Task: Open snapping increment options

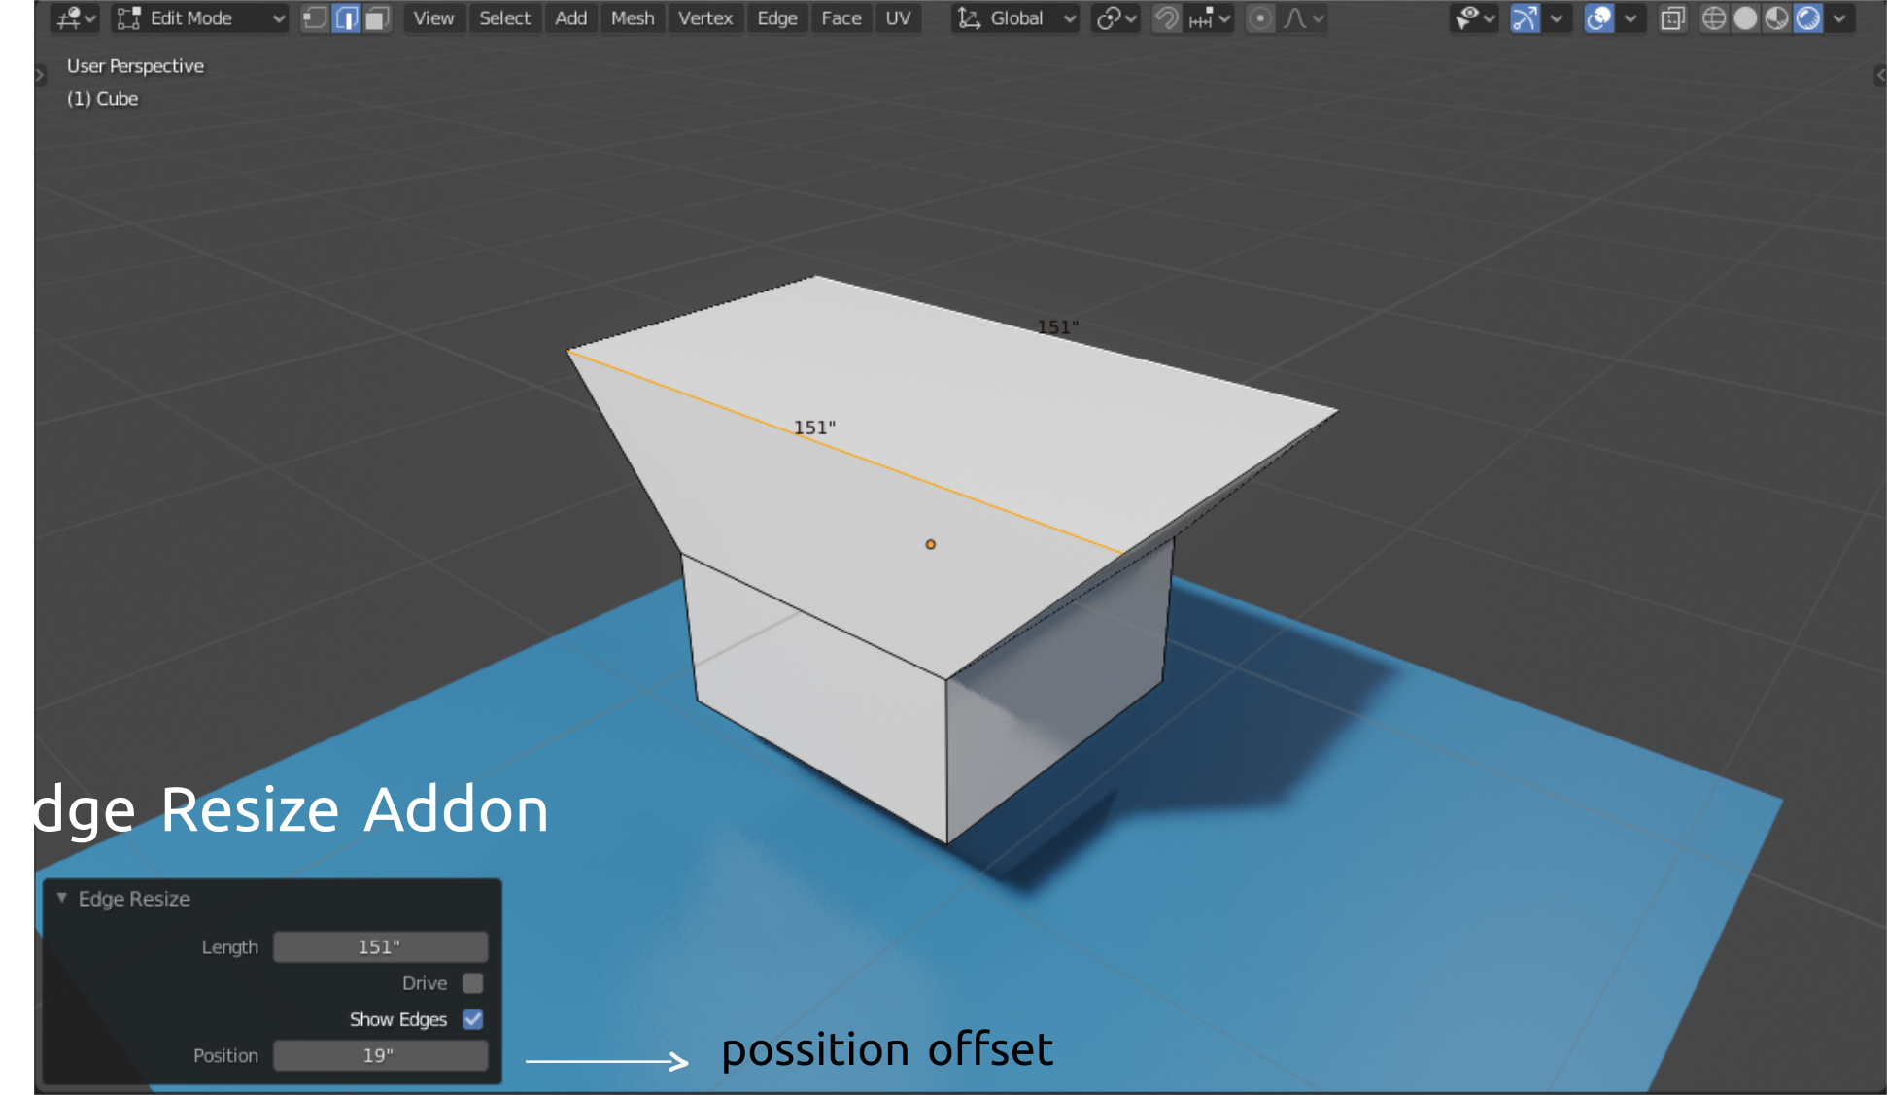Action: [1210, 18]
